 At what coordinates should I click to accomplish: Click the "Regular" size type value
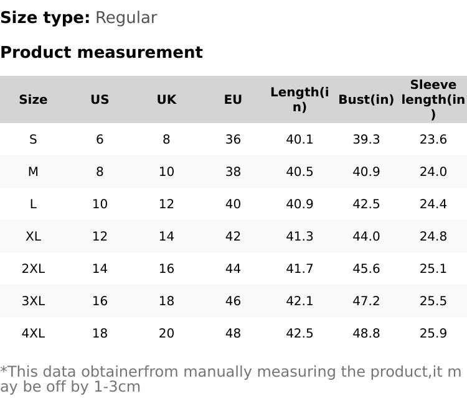pos(126,17)
